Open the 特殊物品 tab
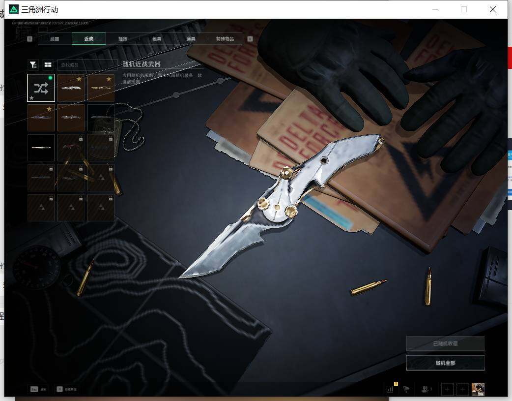Image resolution: width=512 pixels, height=401 pixels. tap(225, 39)
